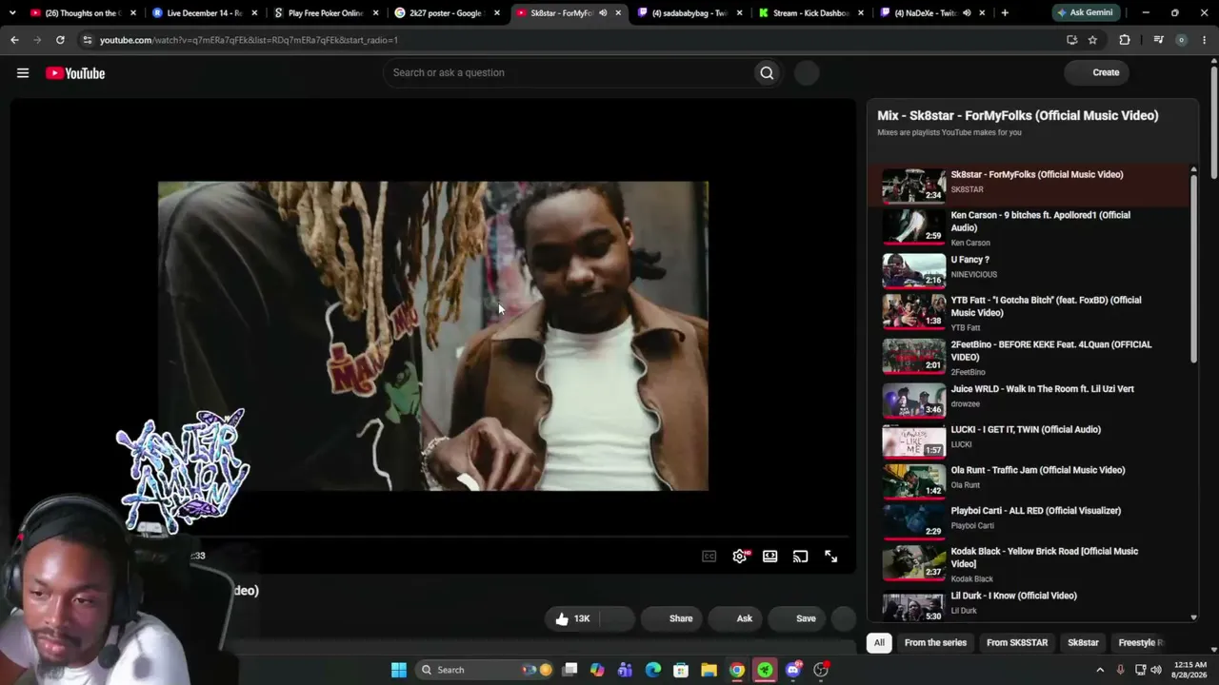
Task: Open the Chrome extensions puzzle icon
Action: point(1125,40)
